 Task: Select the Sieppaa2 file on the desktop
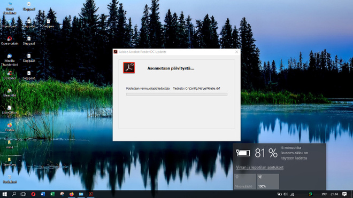tap(29, 23)
